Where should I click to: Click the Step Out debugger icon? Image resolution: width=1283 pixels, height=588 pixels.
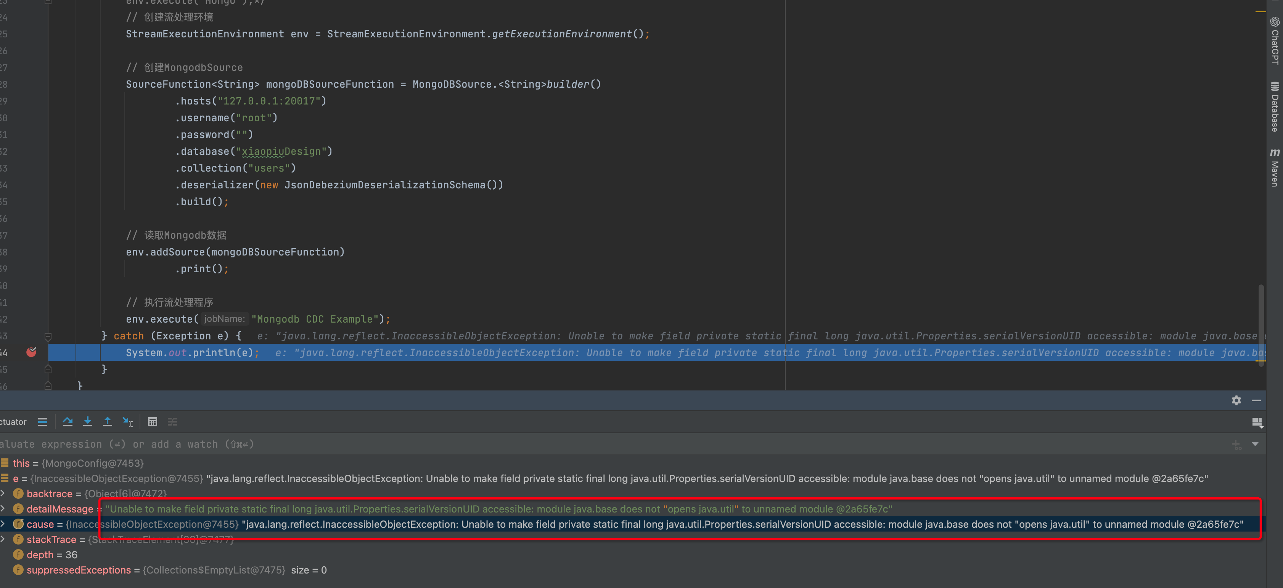click(x=107, y=422)
